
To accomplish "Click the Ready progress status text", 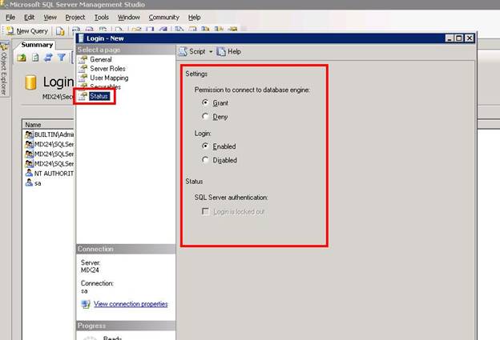I will 112,338.
